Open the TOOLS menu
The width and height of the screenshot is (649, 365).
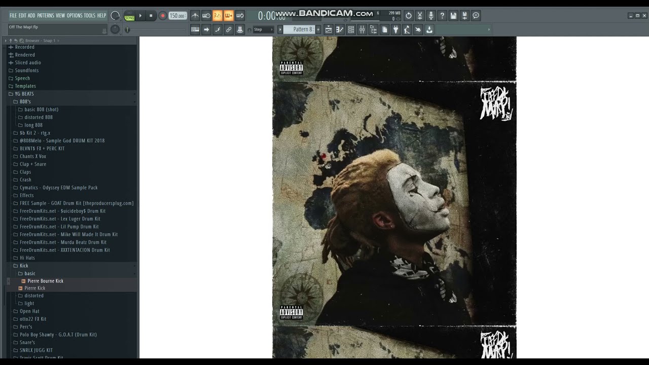[89, 16]
